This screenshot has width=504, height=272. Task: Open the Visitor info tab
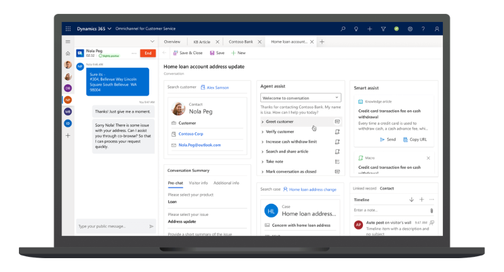[198, 183]
